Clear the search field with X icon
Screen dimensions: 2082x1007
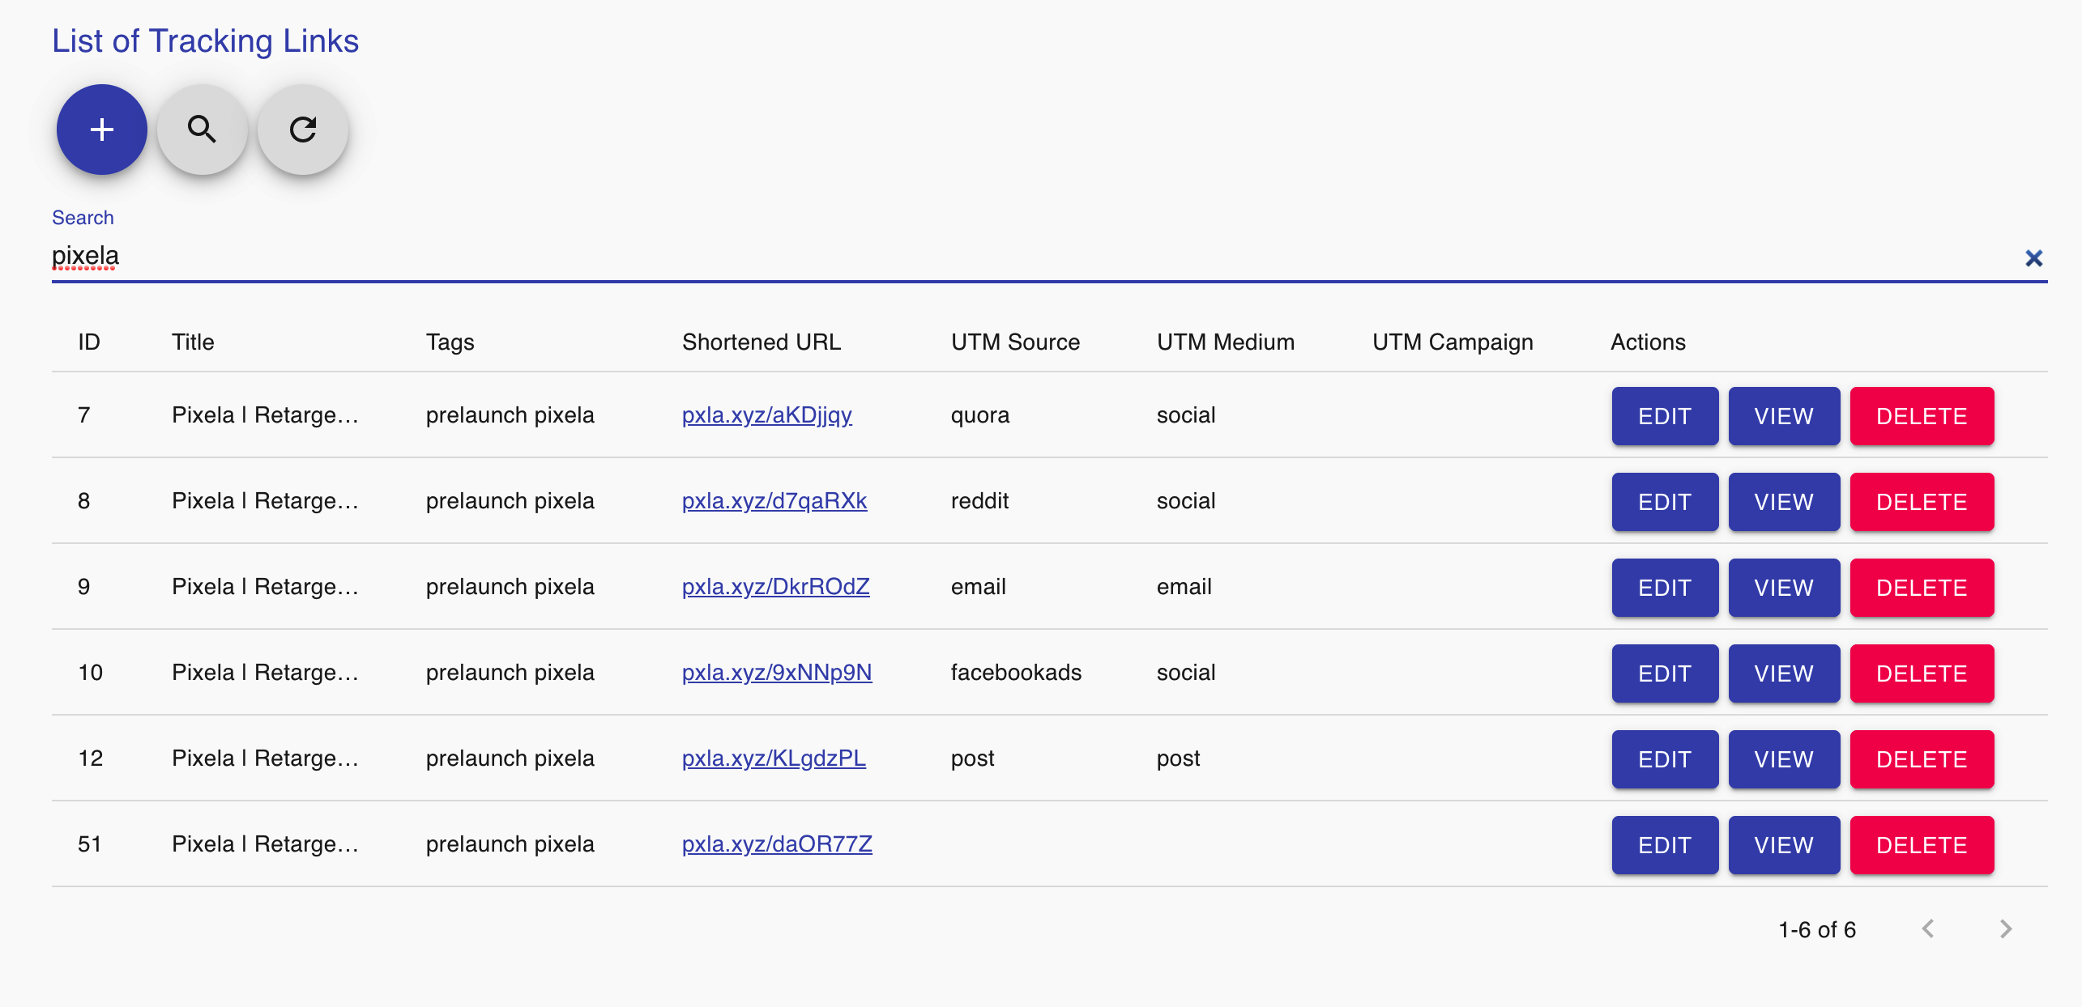(x=2033, y=258)
